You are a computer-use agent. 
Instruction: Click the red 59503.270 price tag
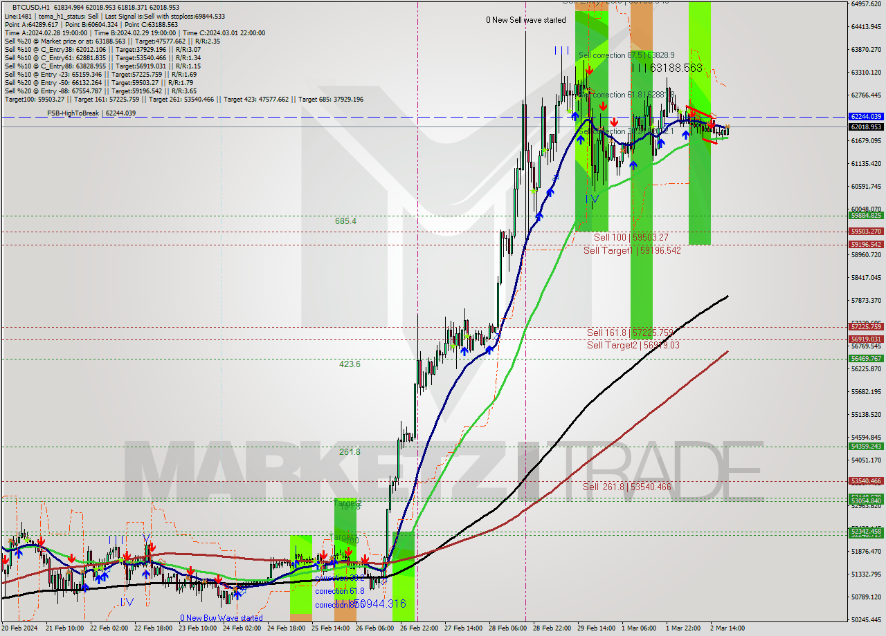866,231
